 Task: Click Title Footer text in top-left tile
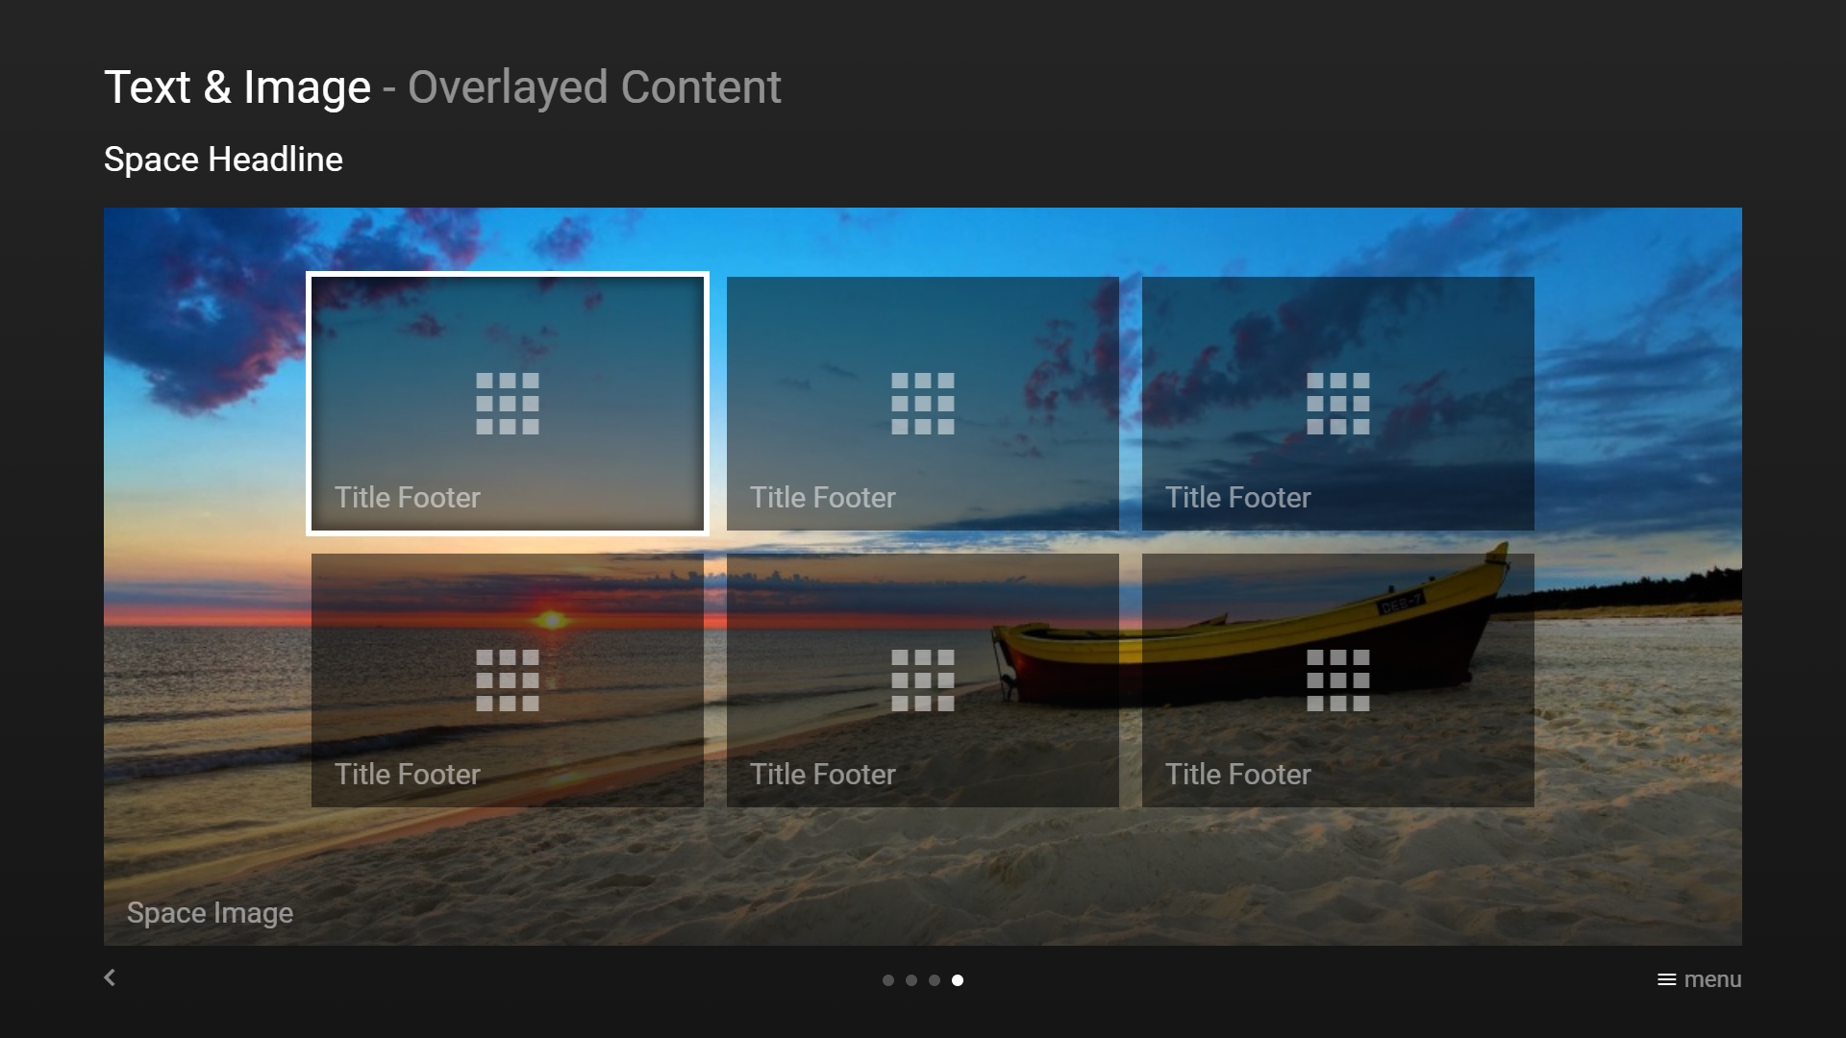point(408,498)
